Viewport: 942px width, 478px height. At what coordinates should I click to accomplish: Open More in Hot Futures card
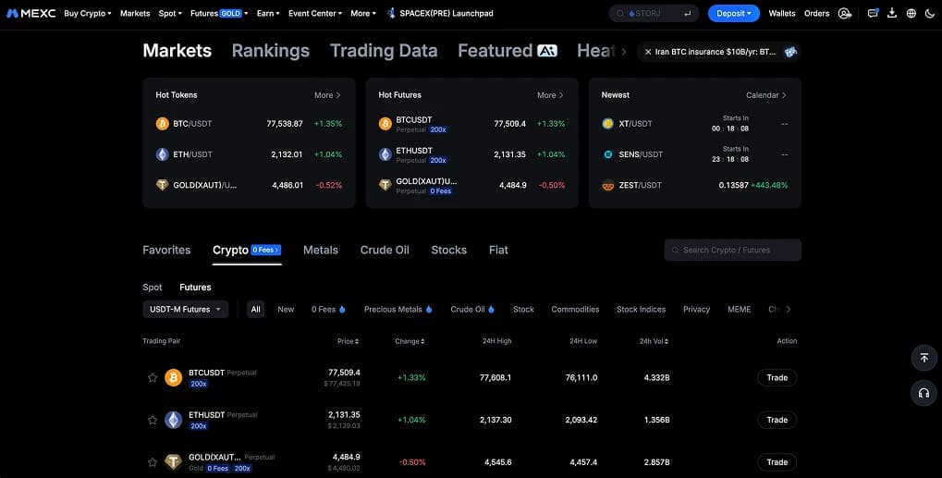[550, 95]
